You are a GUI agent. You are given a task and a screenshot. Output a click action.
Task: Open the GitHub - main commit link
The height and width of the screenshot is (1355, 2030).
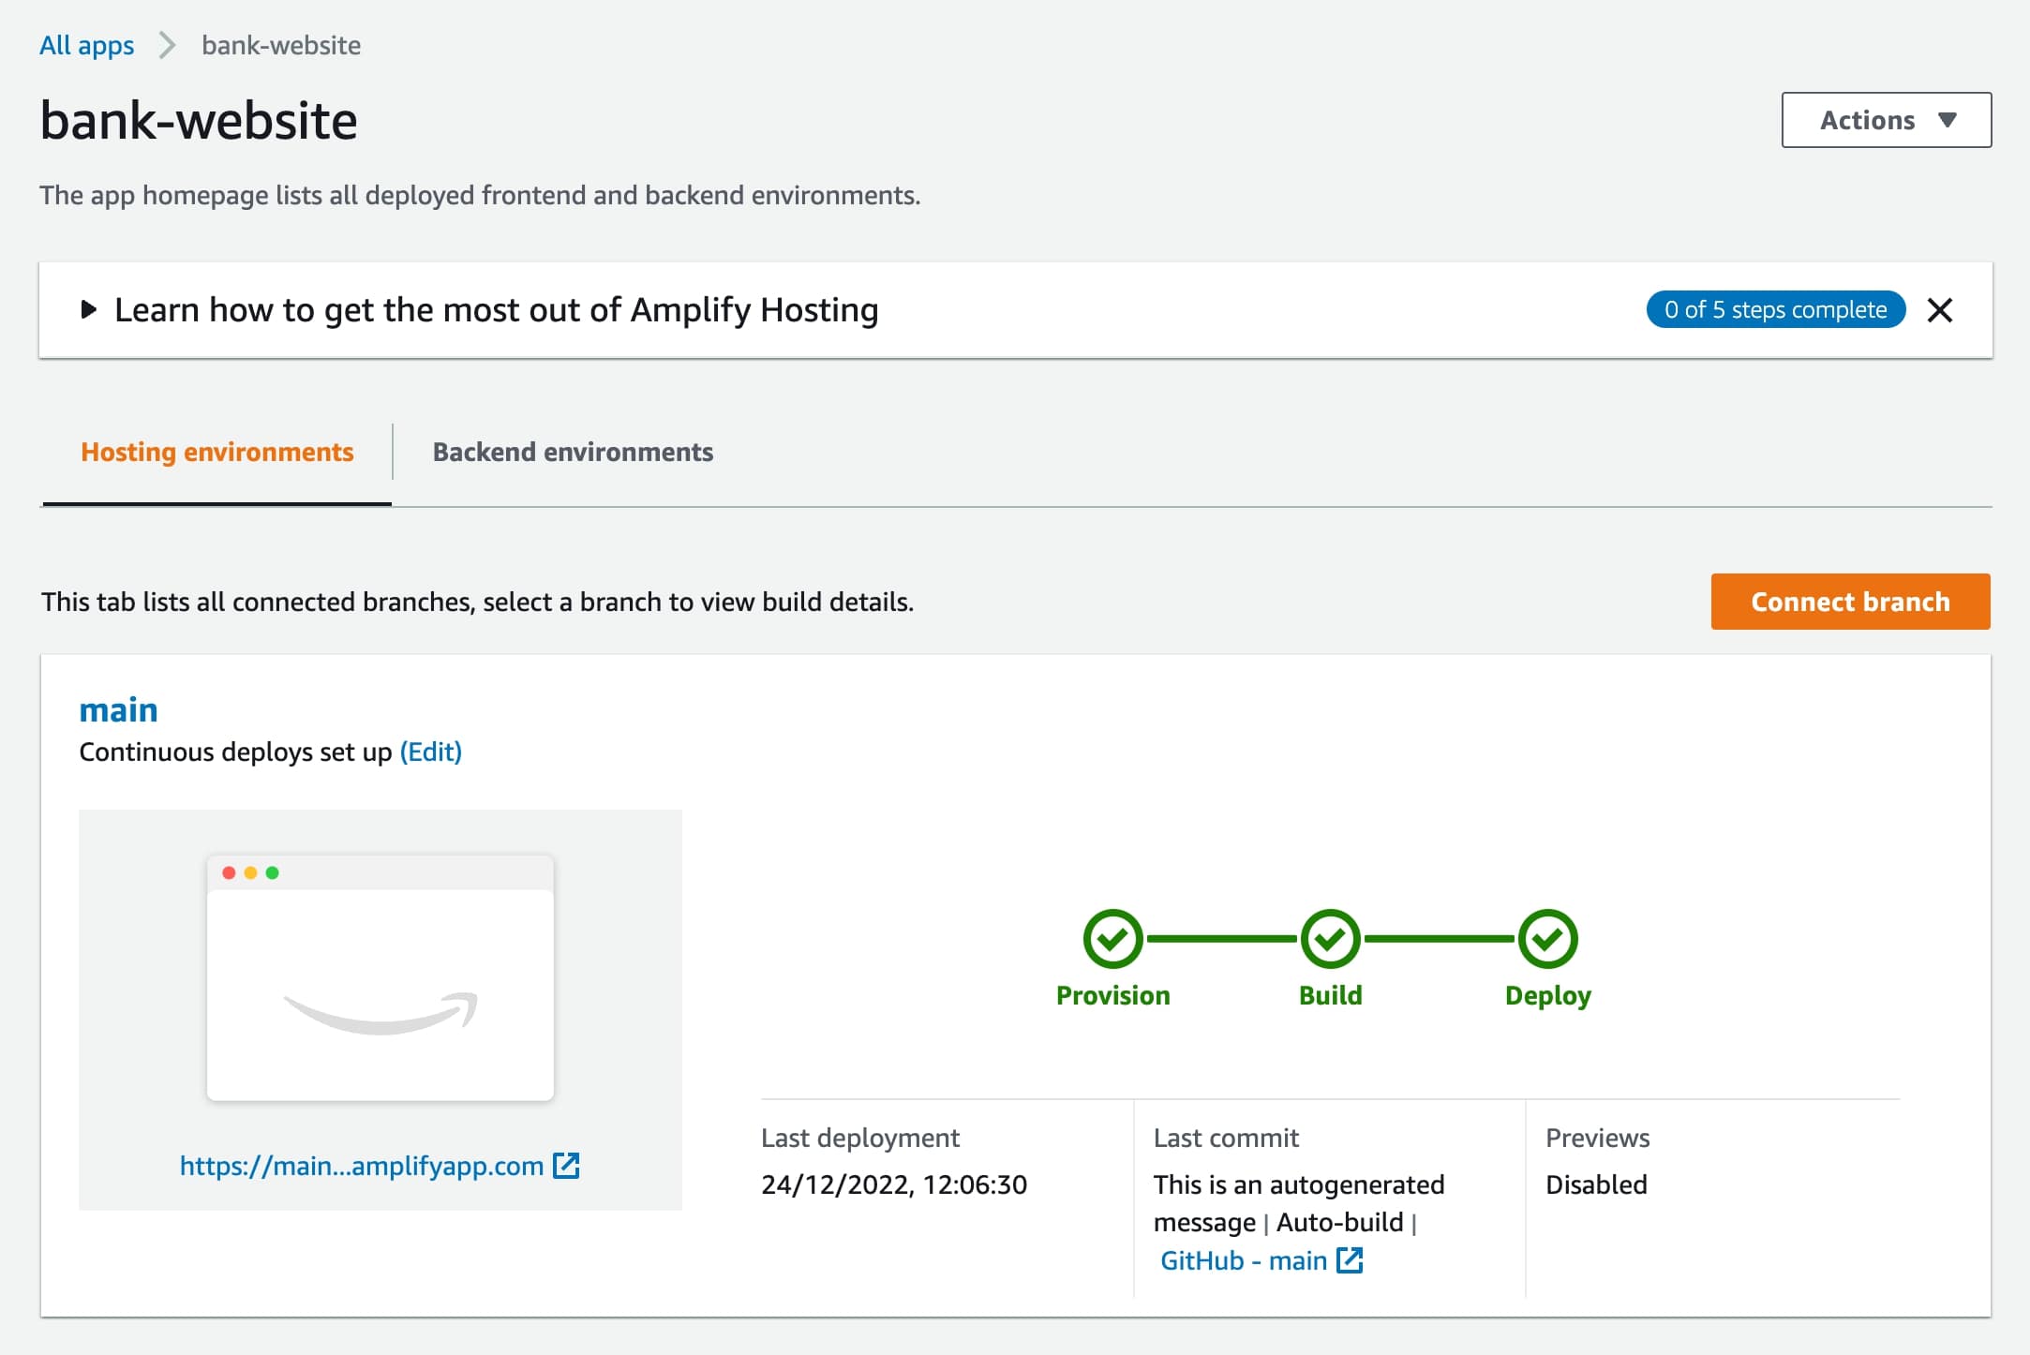pos(1243,1260)
